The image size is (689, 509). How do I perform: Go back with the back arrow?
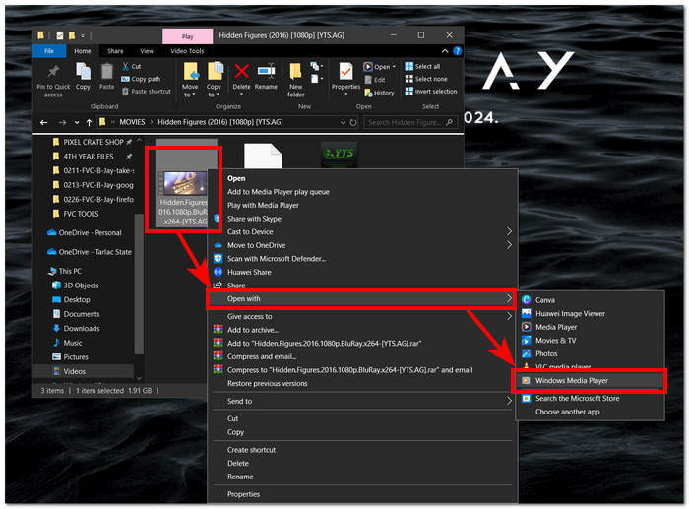[x=43, y=123]
